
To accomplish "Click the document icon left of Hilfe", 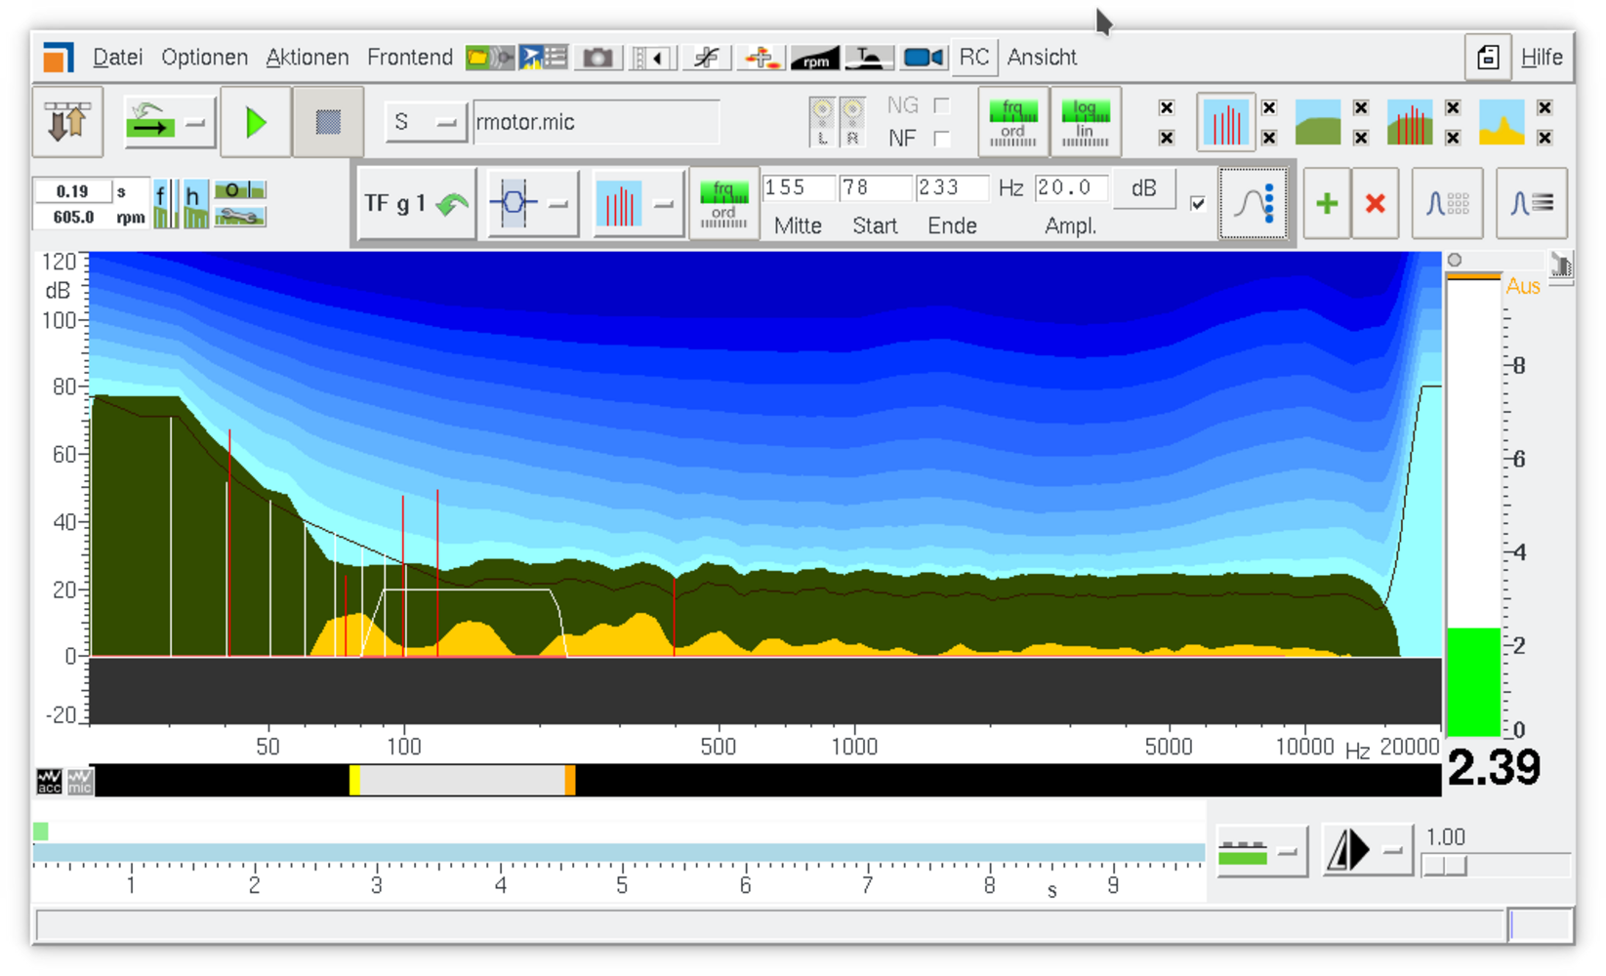I will 1488,58.
